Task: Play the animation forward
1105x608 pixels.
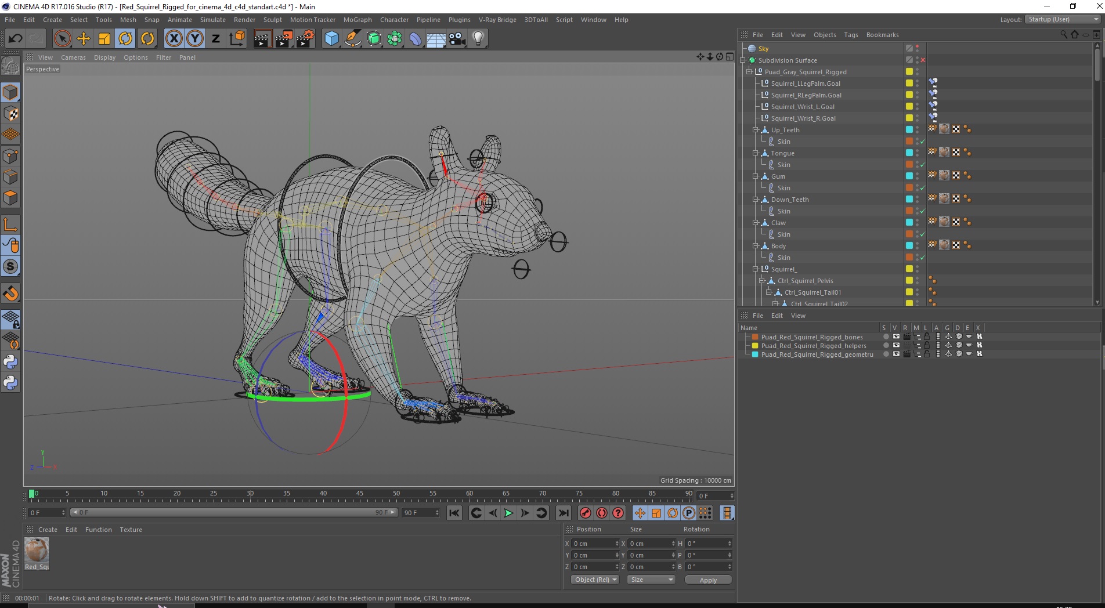Action: pos(508,513)
